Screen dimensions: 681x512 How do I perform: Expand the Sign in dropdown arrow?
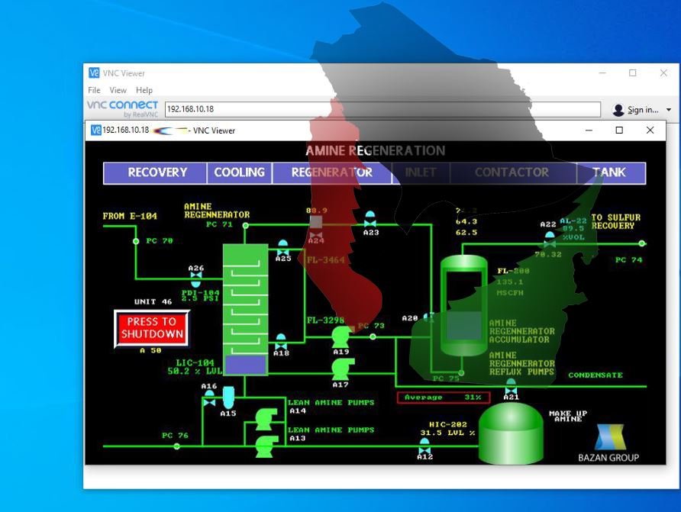click(x=669, y=110)
